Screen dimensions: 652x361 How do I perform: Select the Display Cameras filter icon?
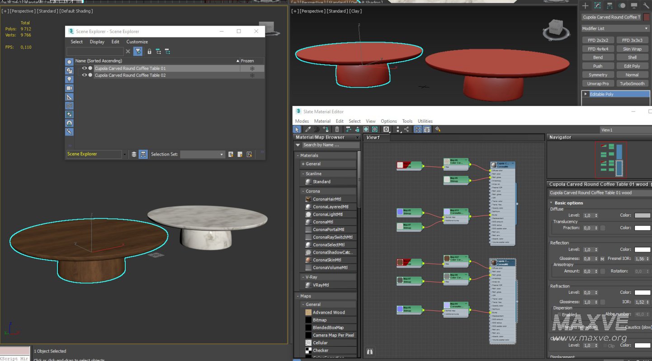[69, 88]
